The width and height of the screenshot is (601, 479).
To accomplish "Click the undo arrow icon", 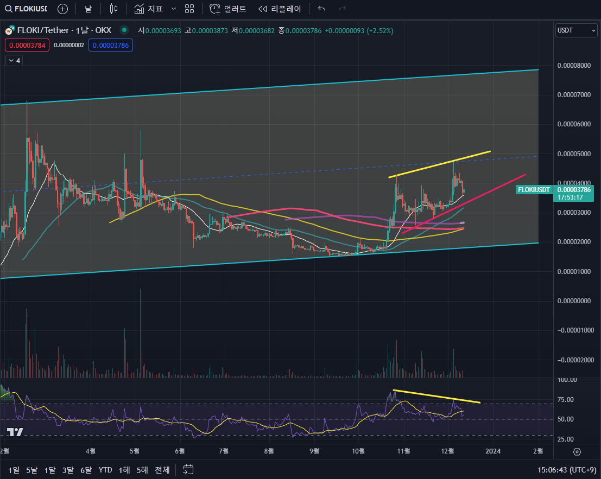I will pos(322,9).
